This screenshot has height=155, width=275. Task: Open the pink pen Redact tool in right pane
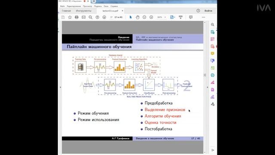[x=213, y=82]
